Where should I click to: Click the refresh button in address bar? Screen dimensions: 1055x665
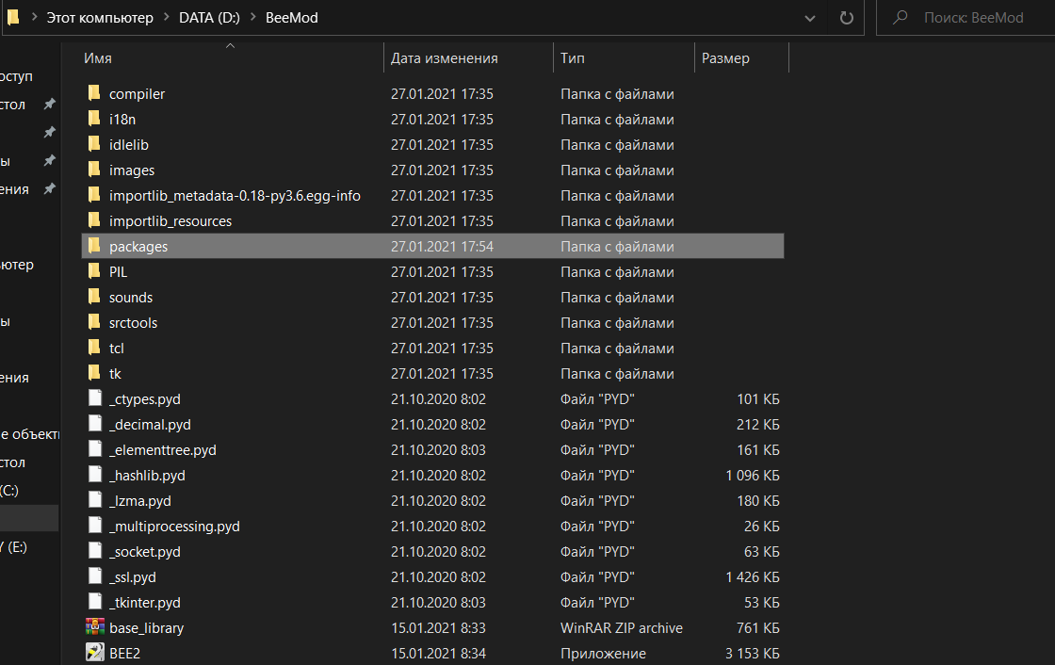click(x=846, y=18)
